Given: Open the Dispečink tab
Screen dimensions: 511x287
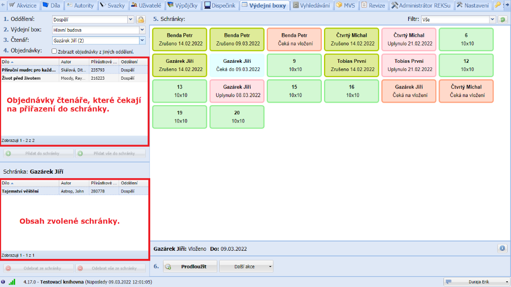Looking at the screenshot, I should [219, 5].
